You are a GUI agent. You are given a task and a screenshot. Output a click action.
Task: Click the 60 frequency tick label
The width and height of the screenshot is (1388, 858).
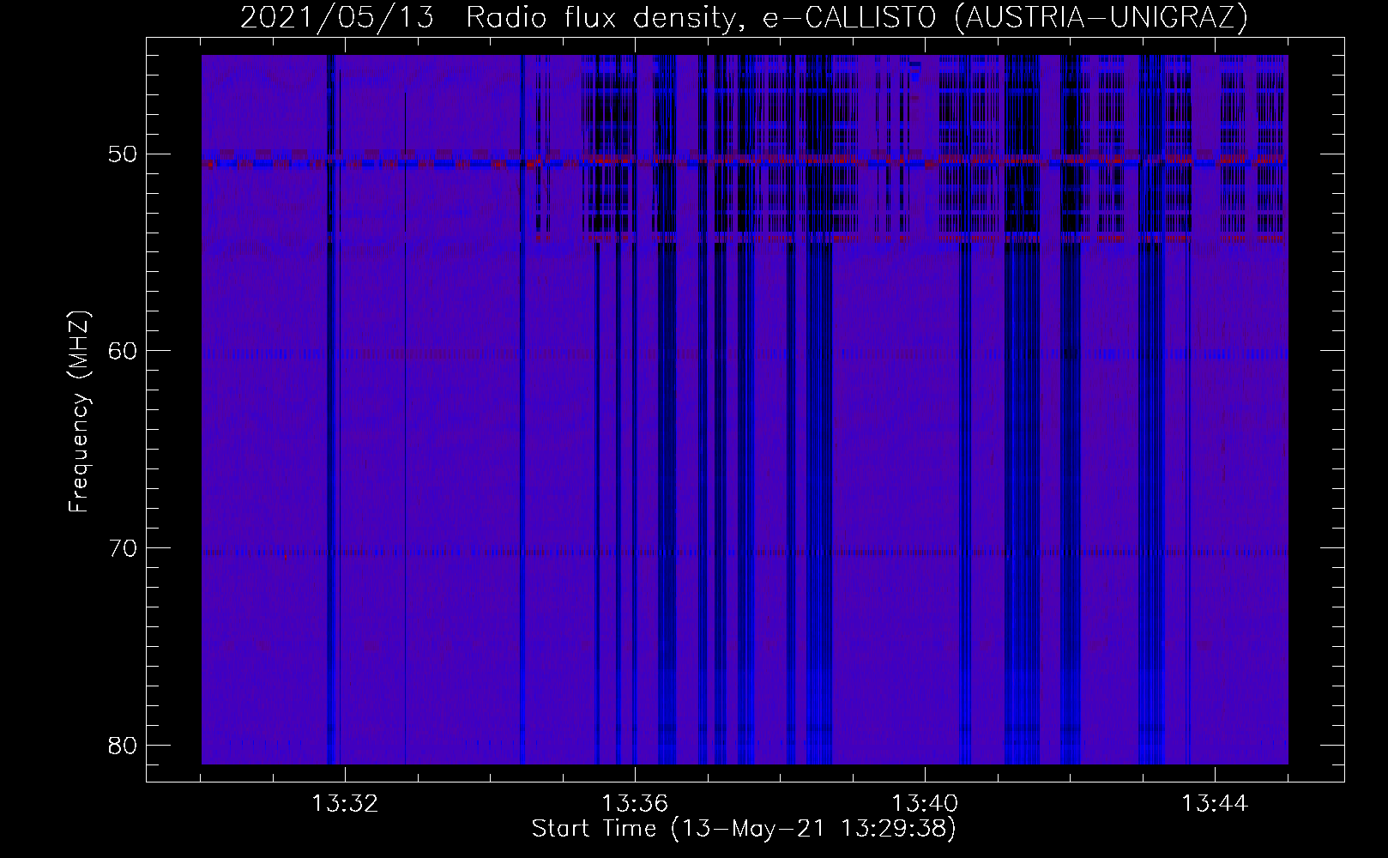[x=123, y=351]
